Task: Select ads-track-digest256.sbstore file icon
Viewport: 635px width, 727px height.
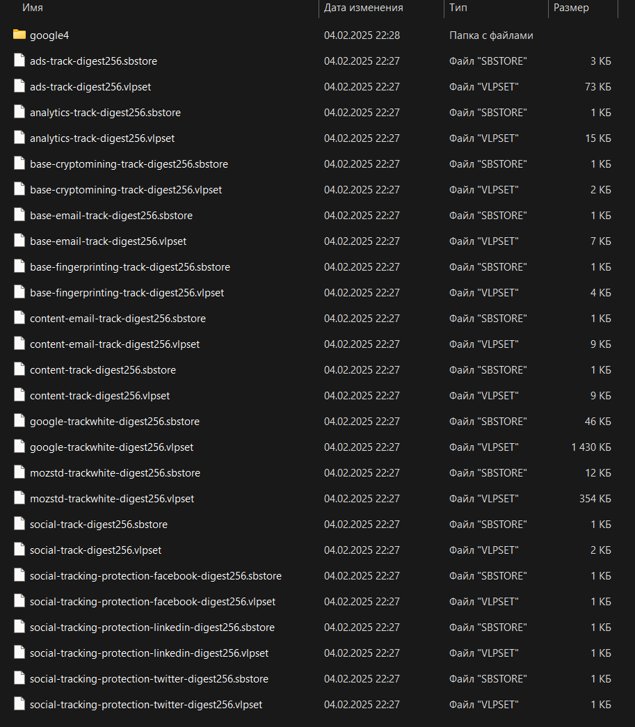Action: click(x=19, y=61)
